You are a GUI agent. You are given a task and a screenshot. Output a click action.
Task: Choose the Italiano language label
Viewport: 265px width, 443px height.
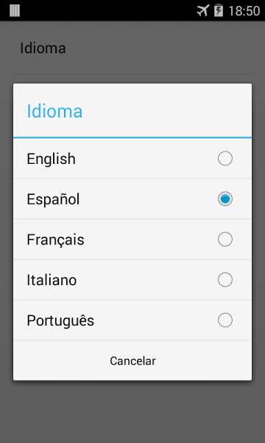coord(52,281)
